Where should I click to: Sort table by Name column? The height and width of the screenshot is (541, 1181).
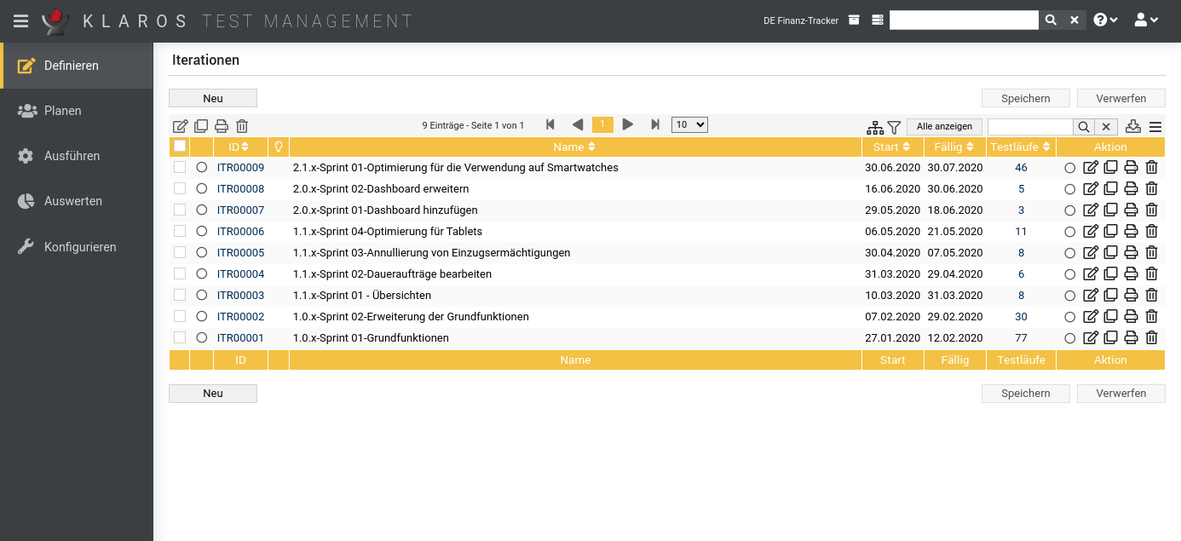click(x=575, y=147)
